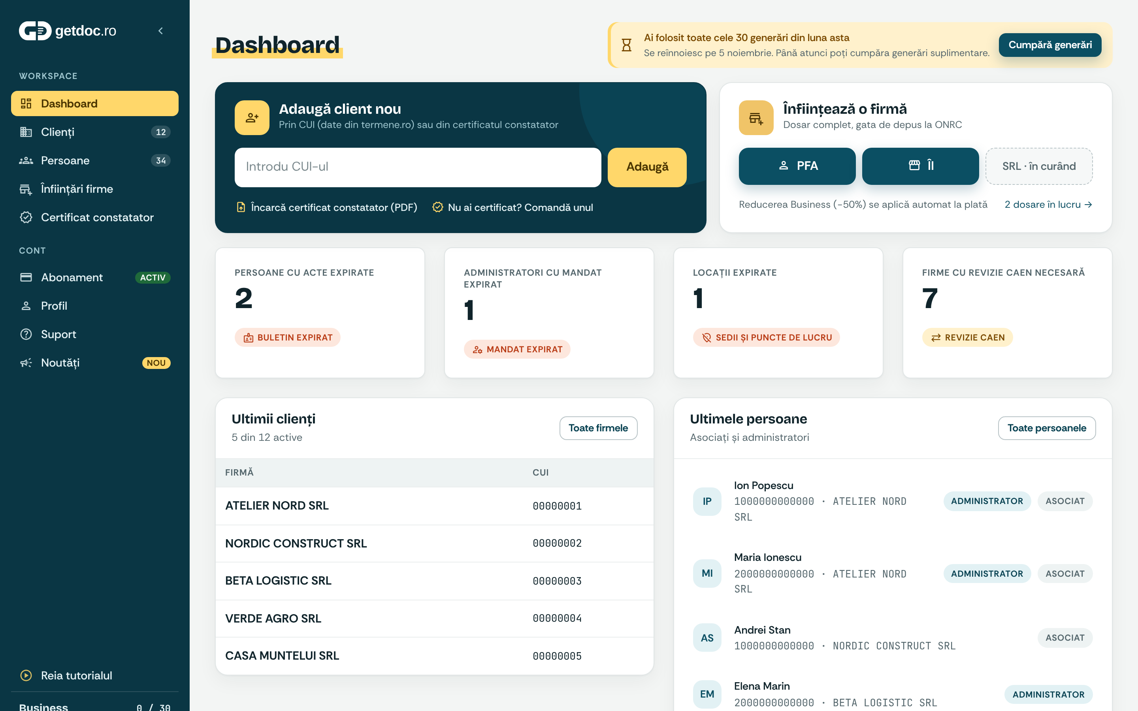Click SRL · în curând option
The height and width of the screenshot is (711, 1138).
click(x=1039, y=166)
